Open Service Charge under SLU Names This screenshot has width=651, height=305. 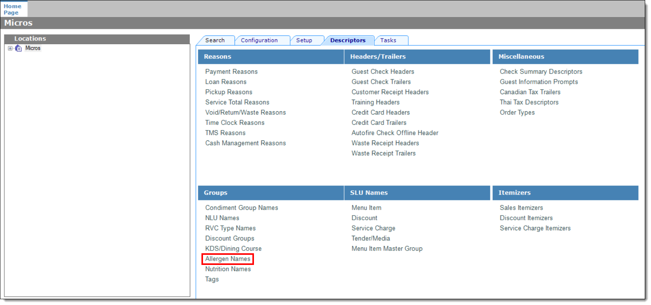(x=373, y=228)
